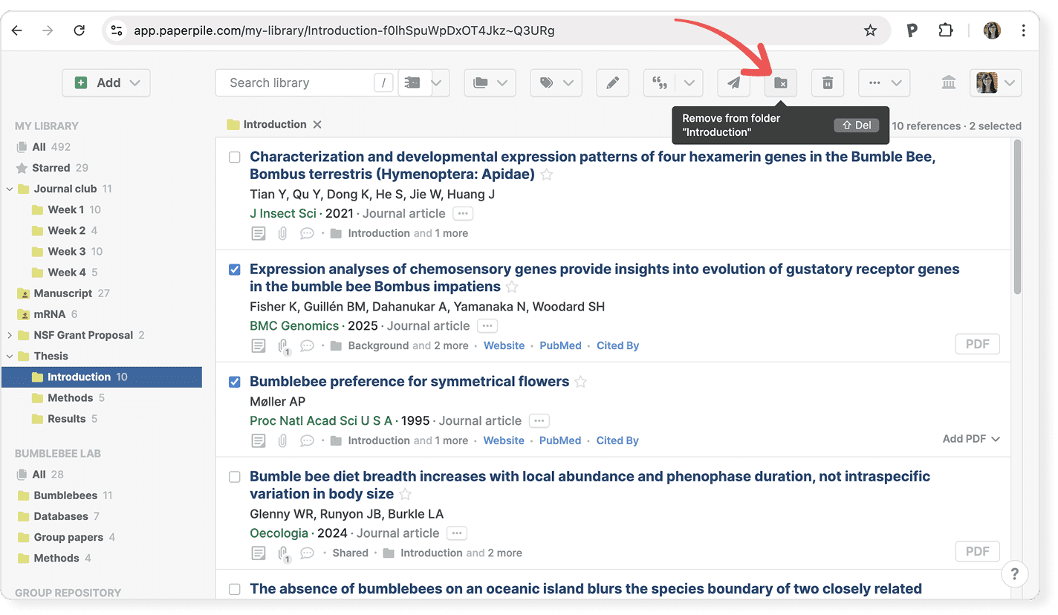Image resolution: width=1058 pixels, height=615 pixels.
Task: Click the Remove from folder toolbar icon
Action: (780, 83)
